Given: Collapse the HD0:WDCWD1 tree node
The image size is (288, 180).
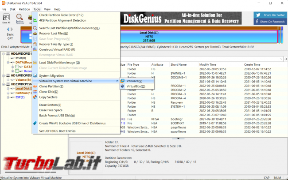Looking at the screenshot, I should click(x=4, y=54).
